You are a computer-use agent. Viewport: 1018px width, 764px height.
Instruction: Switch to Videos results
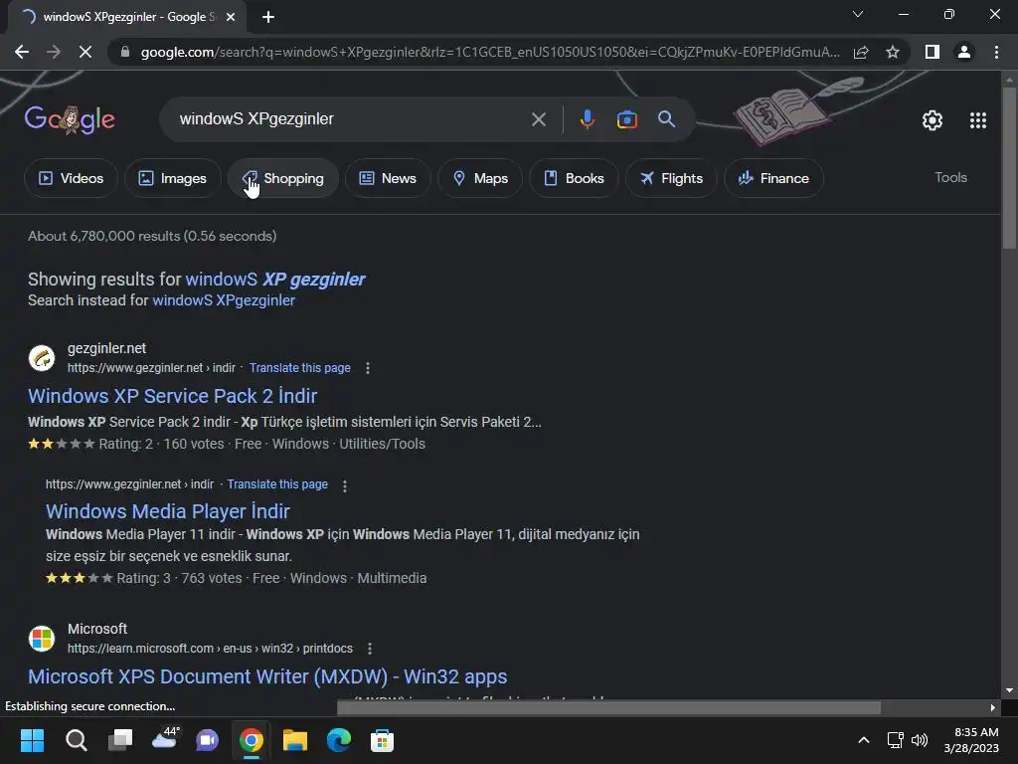tap(71, 178)
